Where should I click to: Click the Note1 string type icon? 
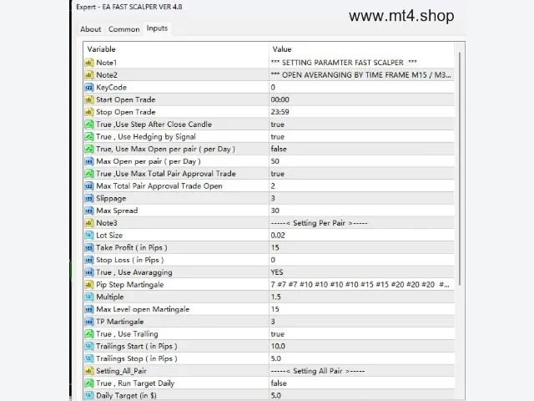point(89,63)
